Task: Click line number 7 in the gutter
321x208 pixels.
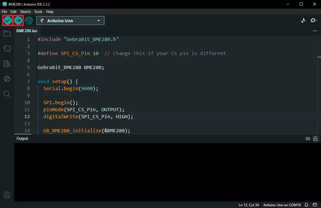Action: pos(29,82)
